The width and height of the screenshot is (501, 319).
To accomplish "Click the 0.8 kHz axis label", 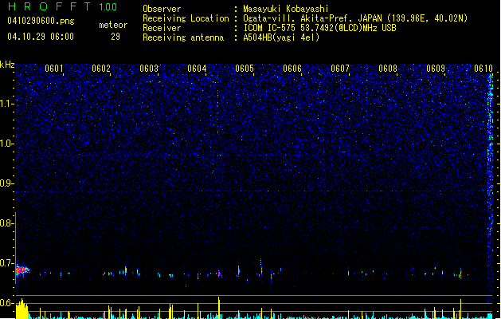I will (6, 223).
